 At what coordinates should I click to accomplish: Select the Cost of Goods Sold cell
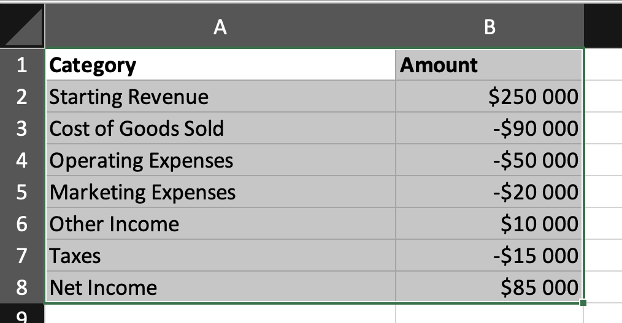[220, 128]
